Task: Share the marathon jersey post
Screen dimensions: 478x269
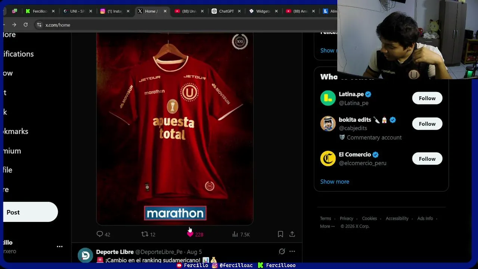Action: (292, 234)
